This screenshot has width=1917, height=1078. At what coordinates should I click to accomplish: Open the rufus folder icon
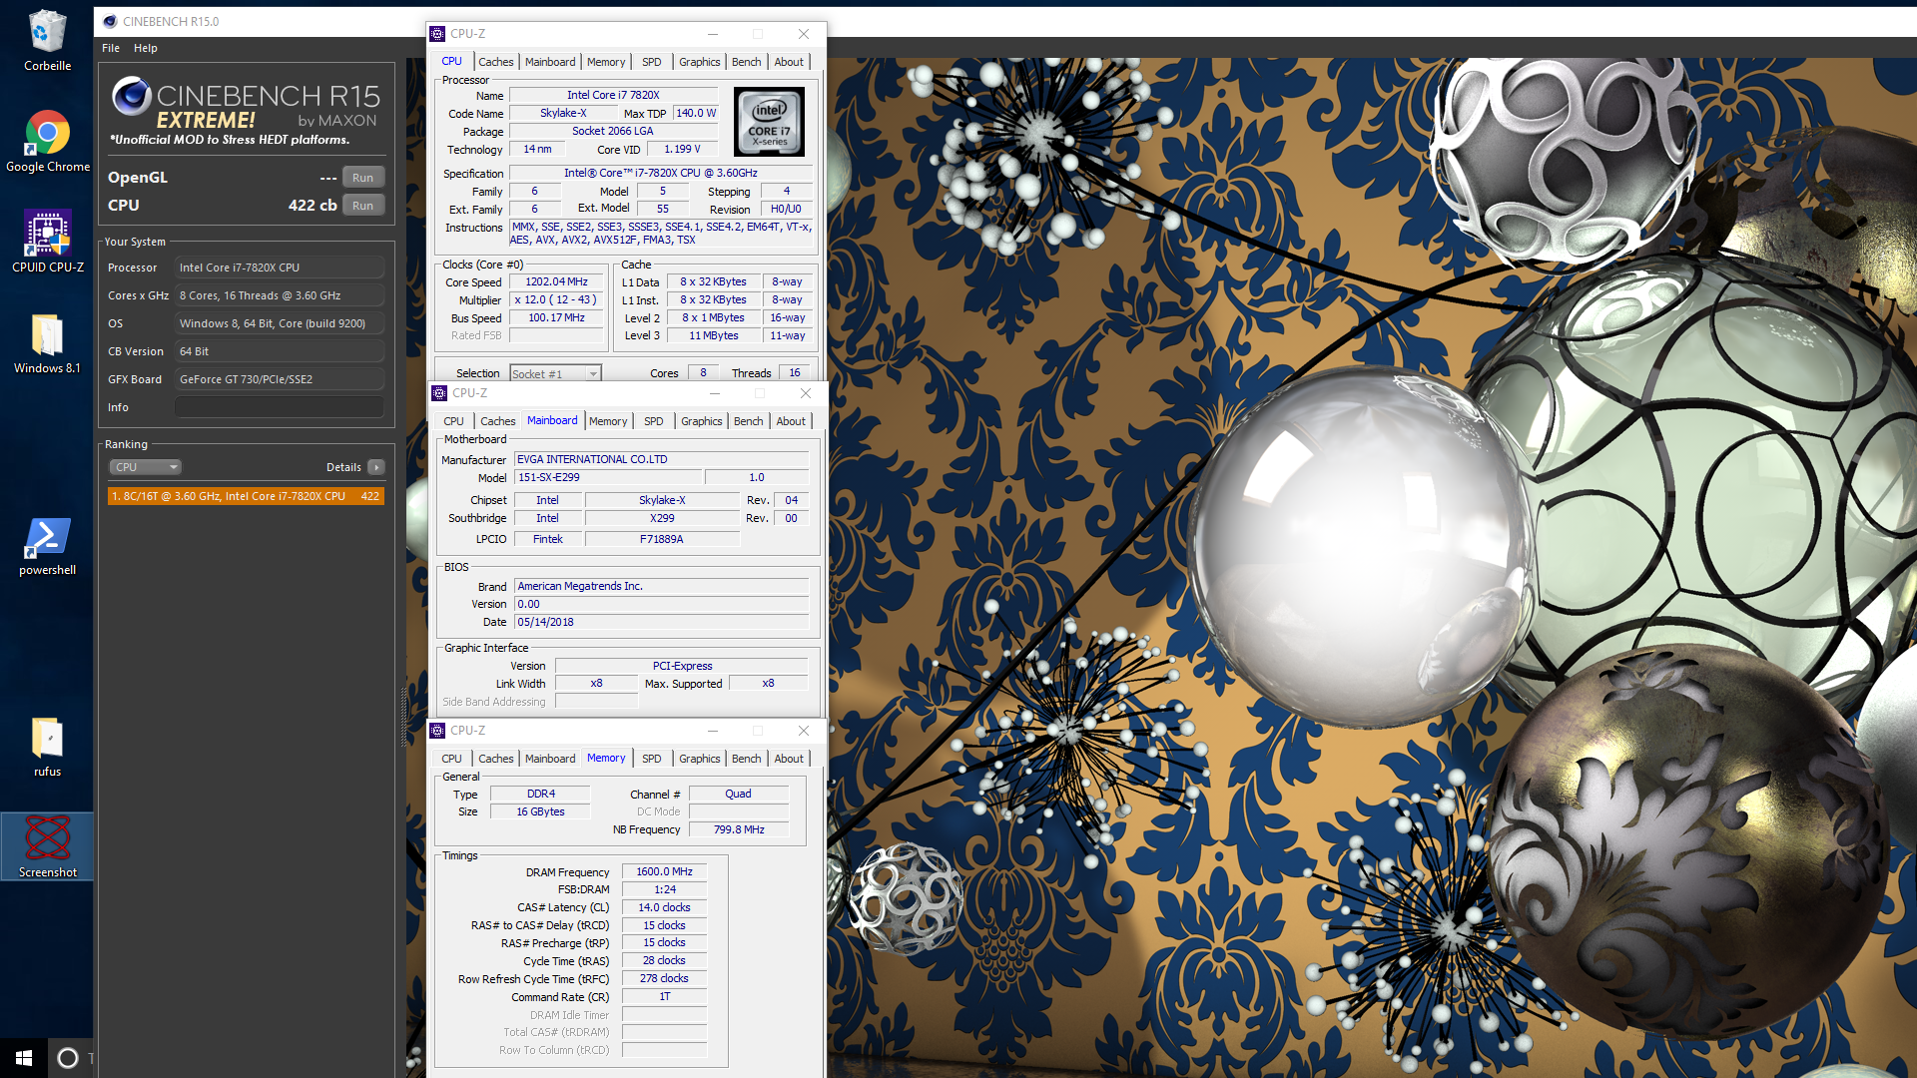(47, 747)
